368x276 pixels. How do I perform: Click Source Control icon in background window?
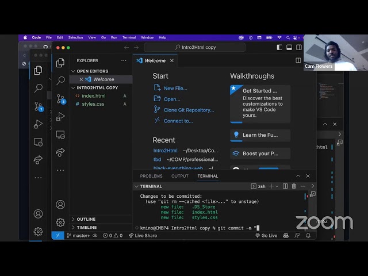coord(39,106)
